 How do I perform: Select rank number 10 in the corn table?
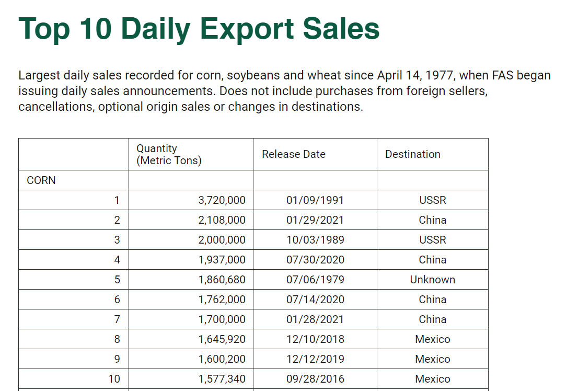pos(114,379)
